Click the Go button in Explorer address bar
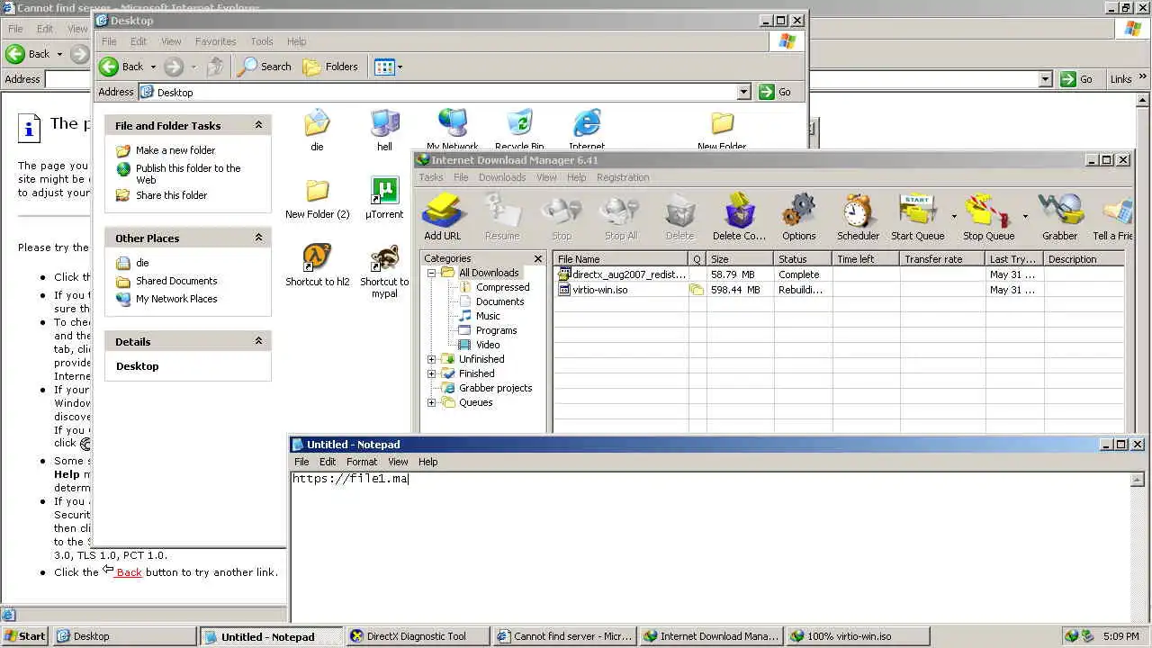This screenshot has height=648, width=1152. click(776, 92)
